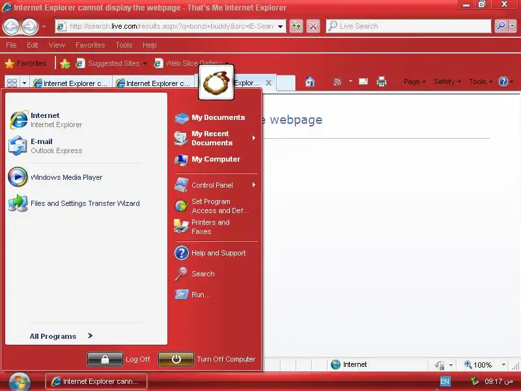This screenshot has height=391, width=521.
Task: Open Set Program Access and Defaults
Action: (216, 206)
